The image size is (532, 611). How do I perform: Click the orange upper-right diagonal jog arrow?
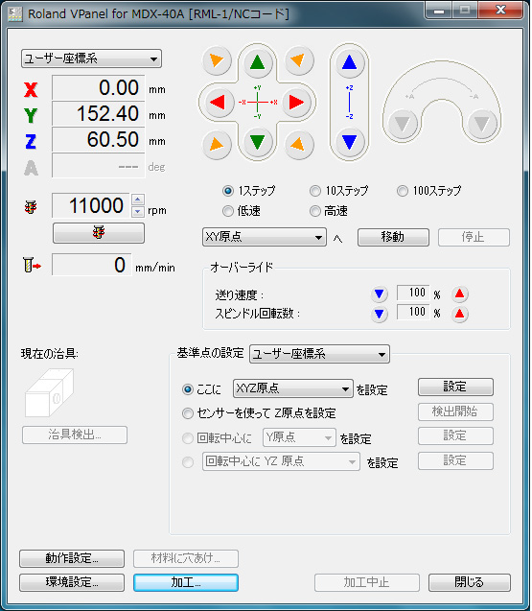[x=299, y=60]
